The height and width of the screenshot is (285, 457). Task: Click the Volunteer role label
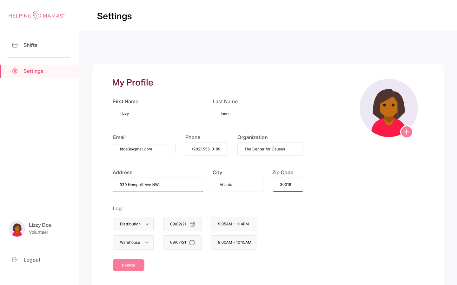(x=39, y=232)
